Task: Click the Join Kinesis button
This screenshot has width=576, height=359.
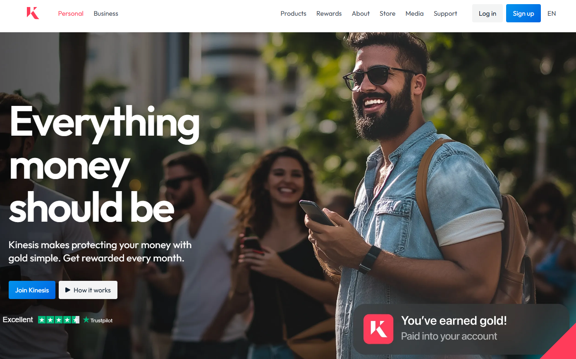Action: (x=32, y=290)
